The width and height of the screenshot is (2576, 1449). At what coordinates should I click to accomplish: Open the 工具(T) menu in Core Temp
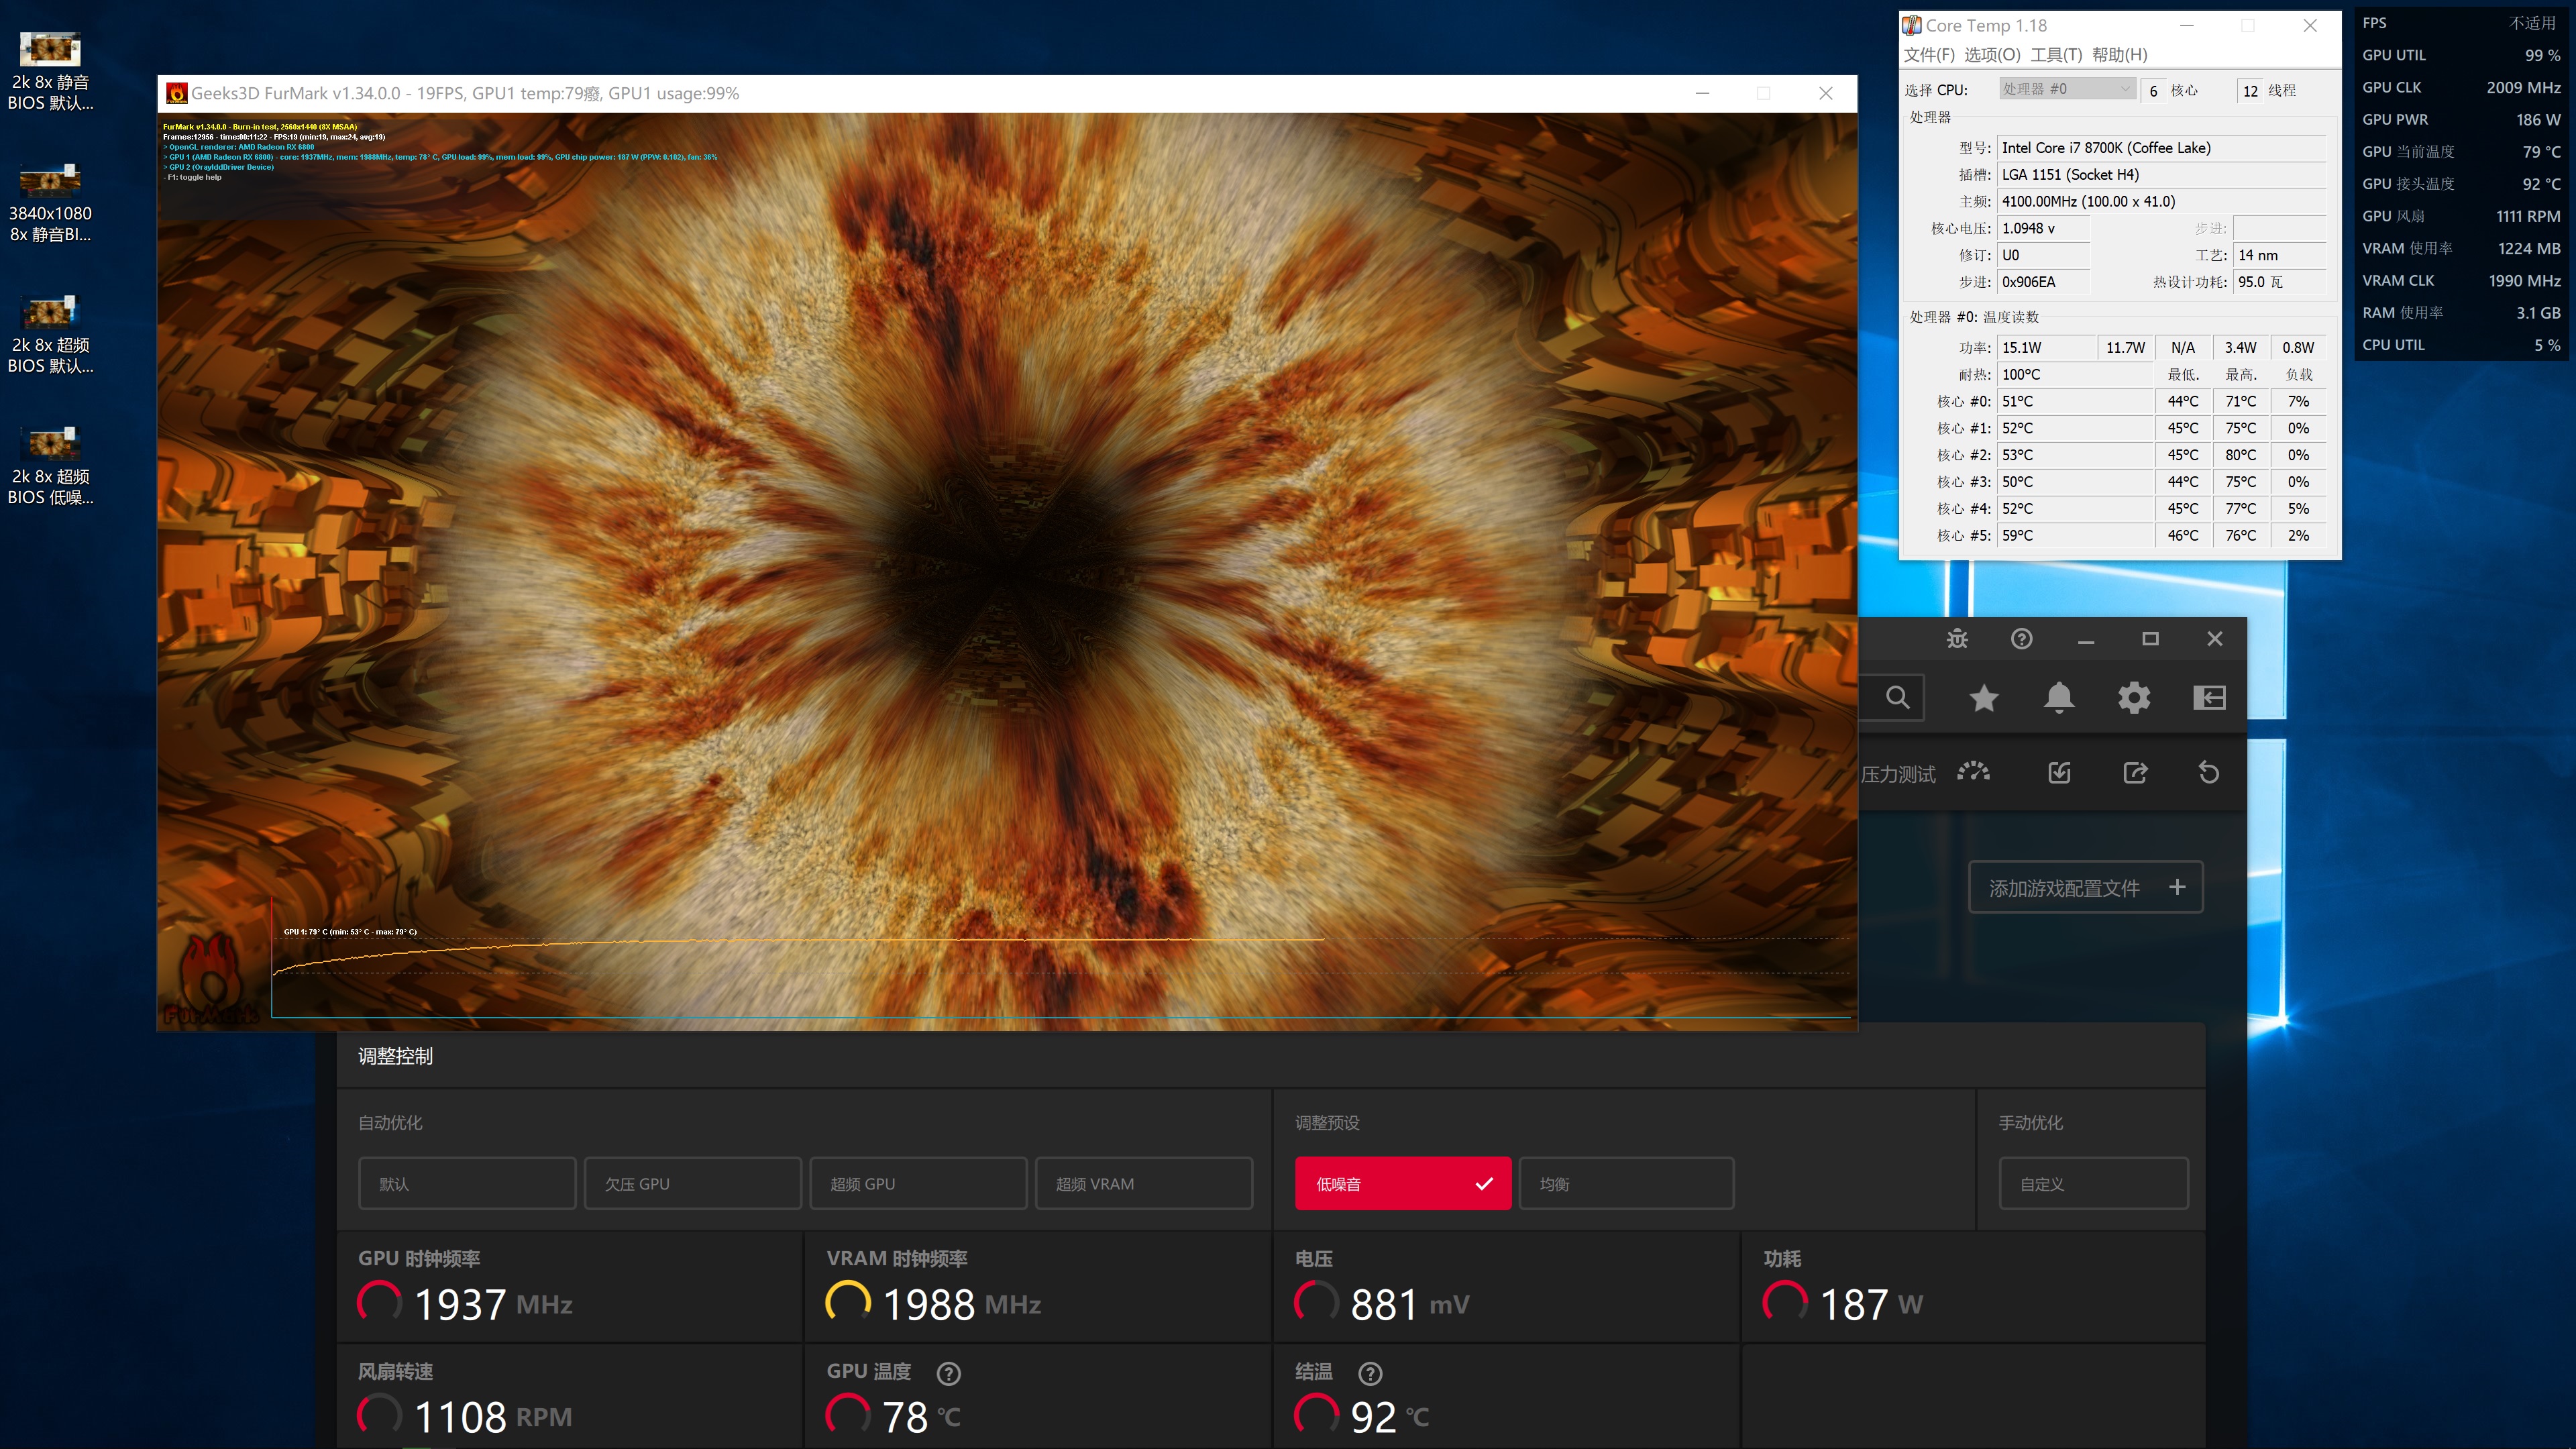(x=2056, y=55)
